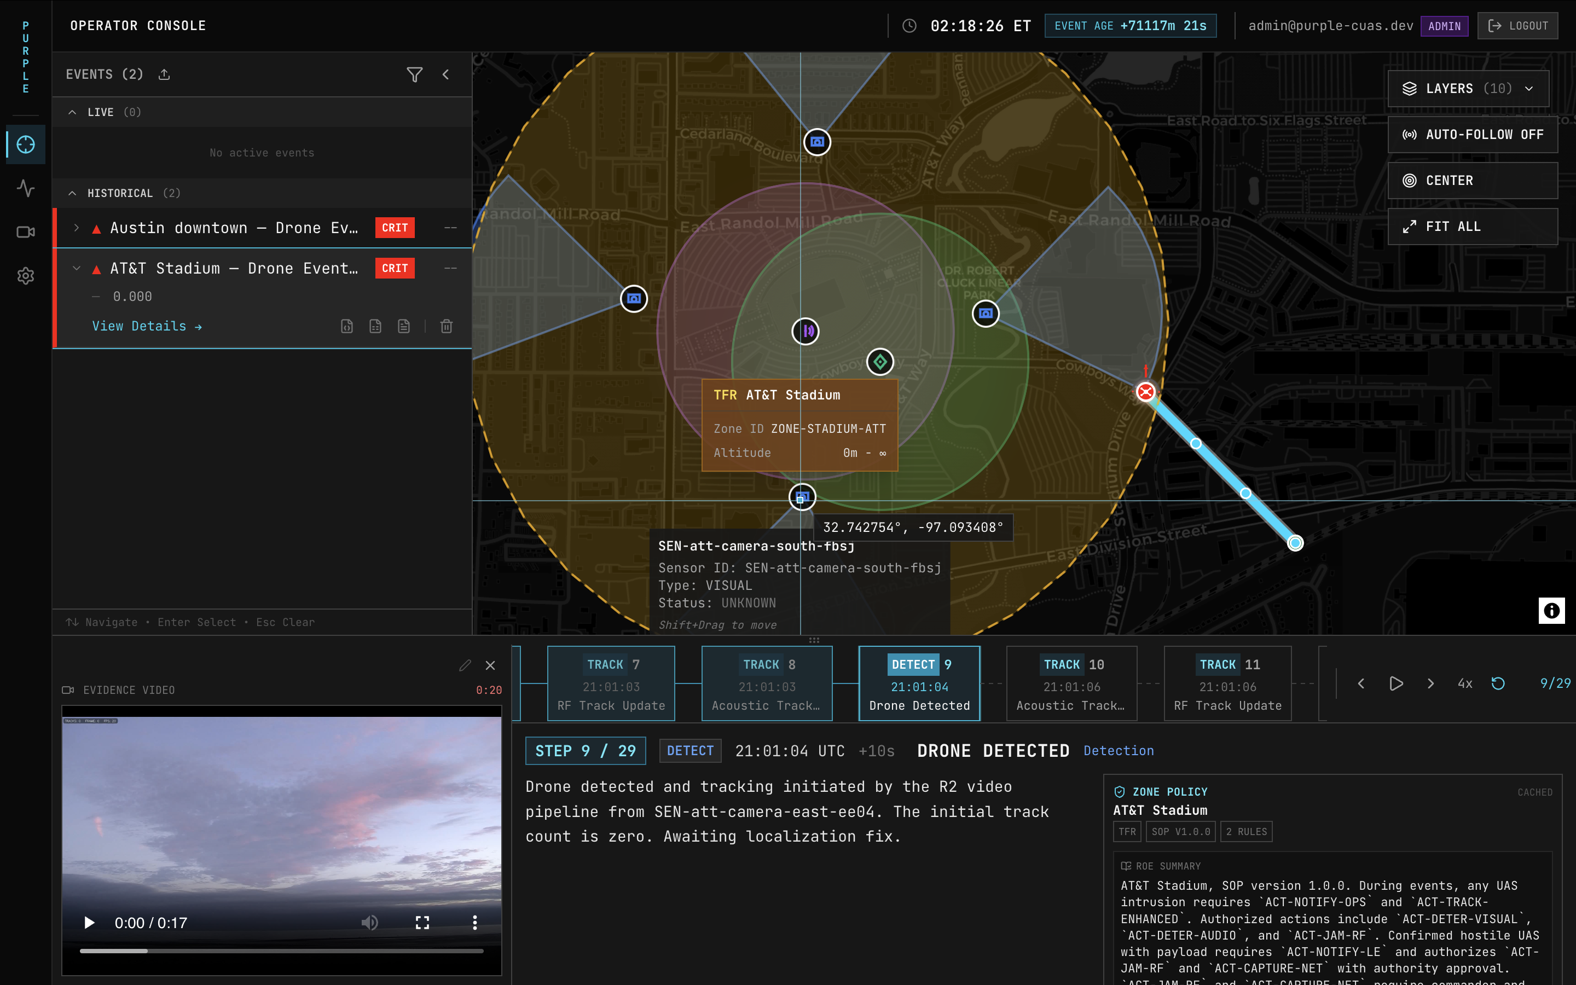Open the map targeting view in sidebar
The height and width of the screenshot is (985, 1576).
click(x=25, y=144)
